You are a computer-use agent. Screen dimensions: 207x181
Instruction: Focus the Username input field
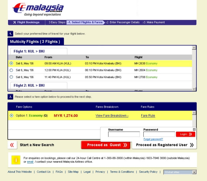pyautogui.click(x=124, y=134)
